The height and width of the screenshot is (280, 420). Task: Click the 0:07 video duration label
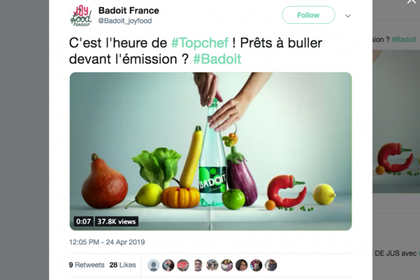[x=83, y=222]
